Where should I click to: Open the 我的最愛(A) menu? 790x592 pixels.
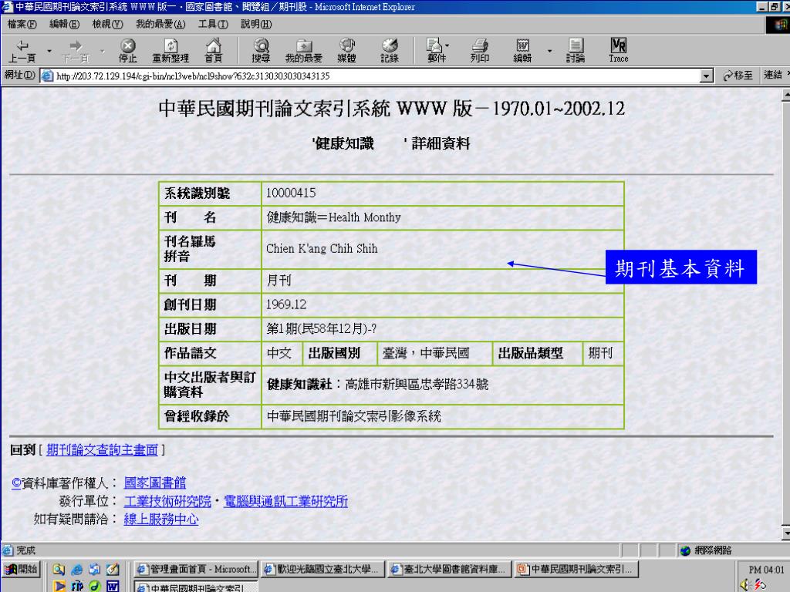[x=160, y=24]
